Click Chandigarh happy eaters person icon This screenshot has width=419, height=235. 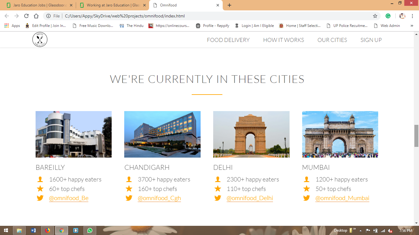pos(129,179)
